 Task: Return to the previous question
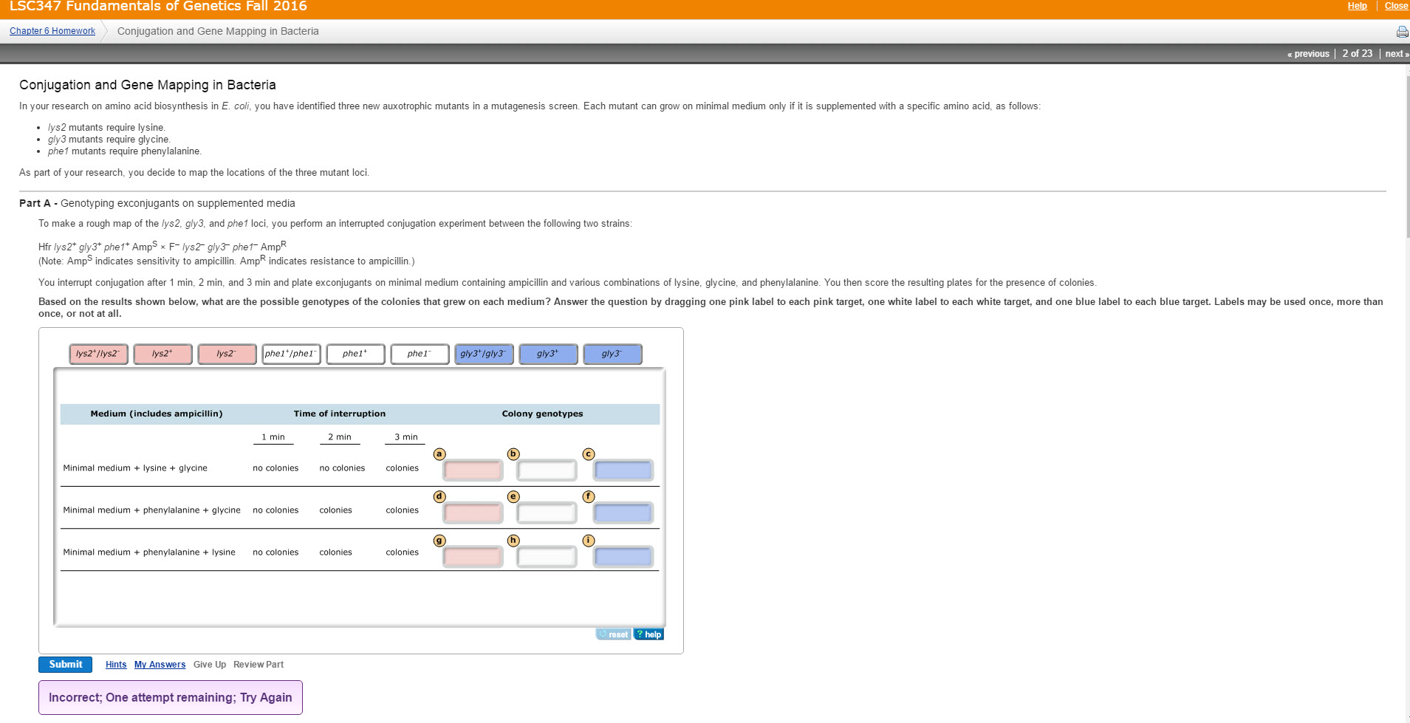1308,54
